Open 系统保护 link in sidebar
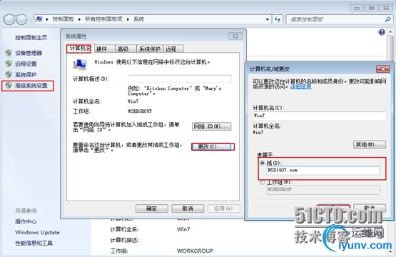This screenshot has width=396, height=257. [26, 74]
